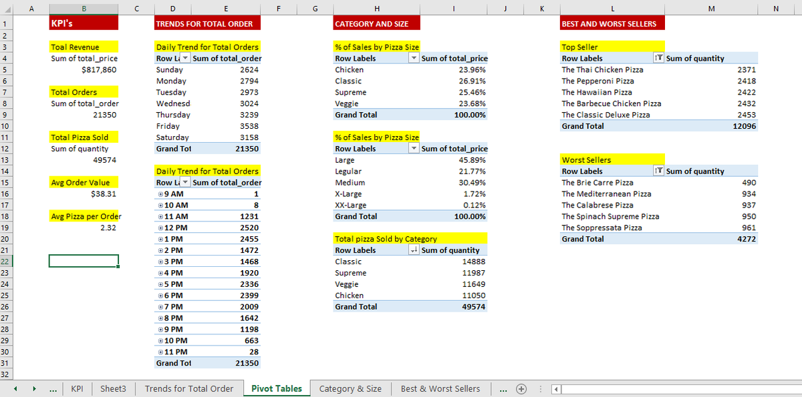Screen dimensions: 802x397
Task: Expand the 4 PM row group
Action: pyautogui.click(x=160, y=273)
